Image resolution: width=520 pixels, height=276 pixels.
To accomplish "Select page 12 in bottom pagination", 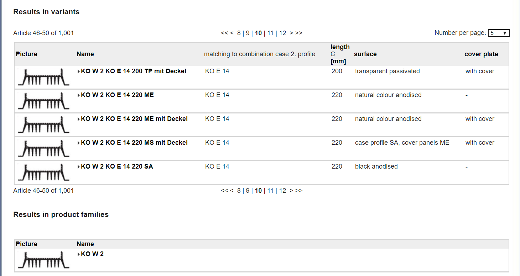I will [x=282, y=191].
